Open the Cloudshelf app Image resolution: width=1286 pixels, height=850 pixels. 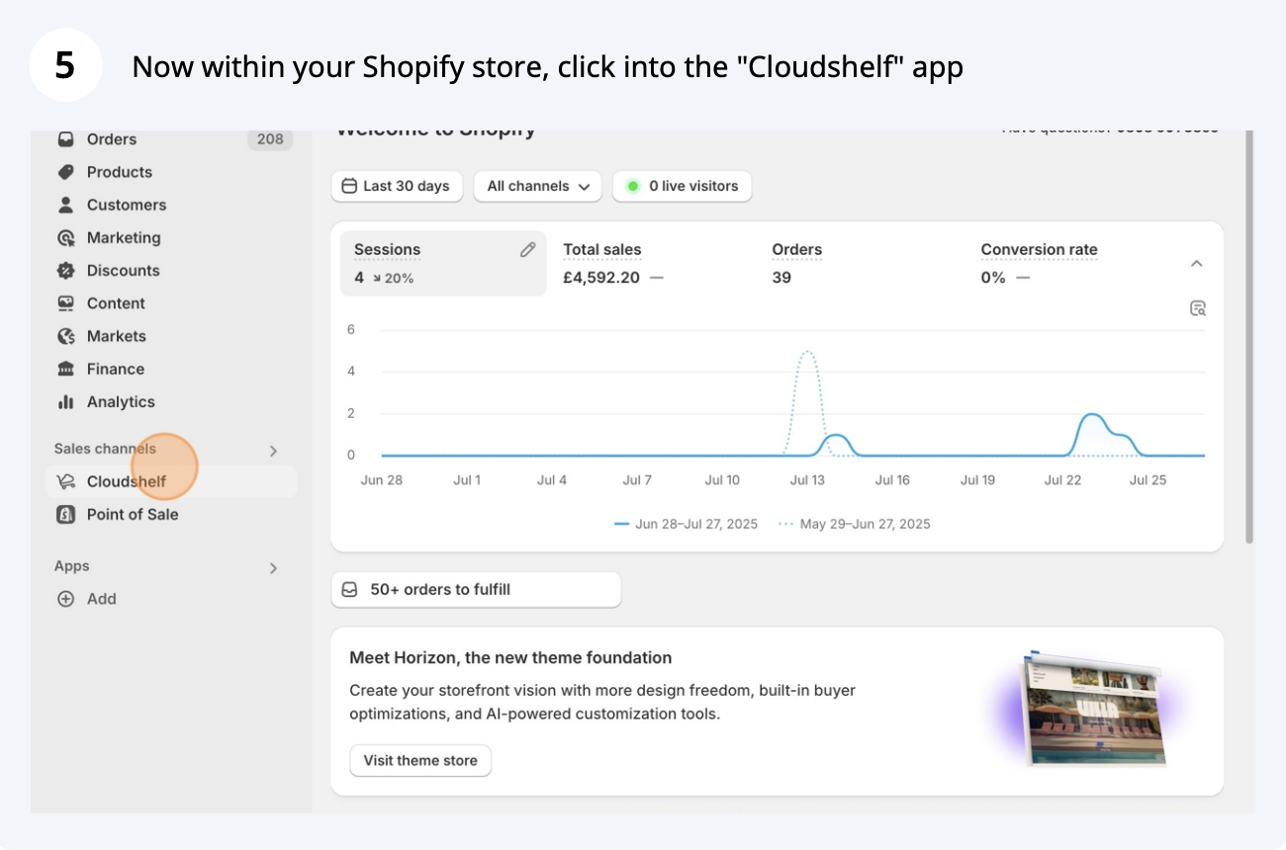coord(171,481)
